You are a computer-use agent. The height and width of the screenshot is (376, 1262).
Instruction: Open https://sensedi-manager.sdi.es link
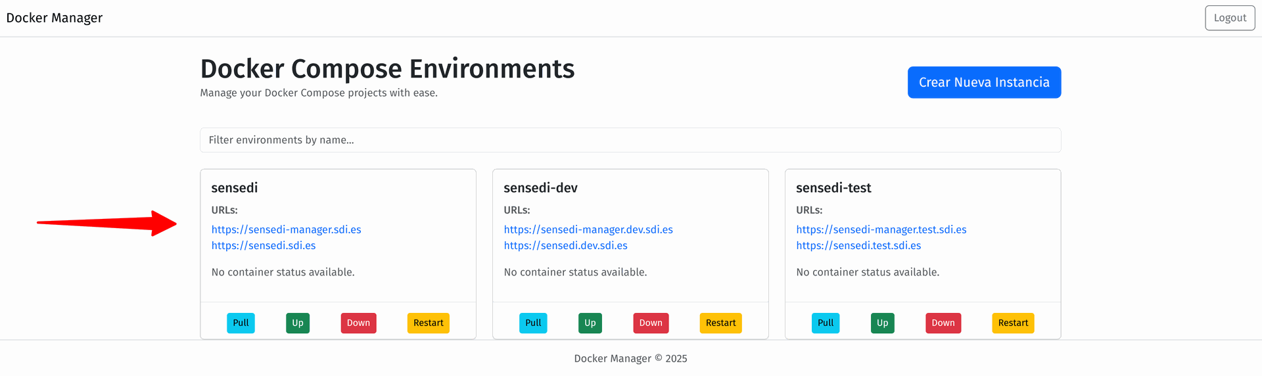pos(286,229)
